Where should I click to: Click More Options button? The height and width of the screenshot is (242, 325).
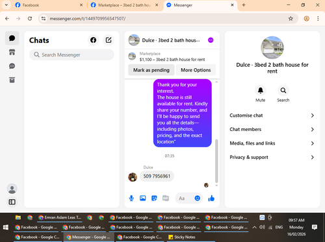pyautogui.click(x=196, y=70)
